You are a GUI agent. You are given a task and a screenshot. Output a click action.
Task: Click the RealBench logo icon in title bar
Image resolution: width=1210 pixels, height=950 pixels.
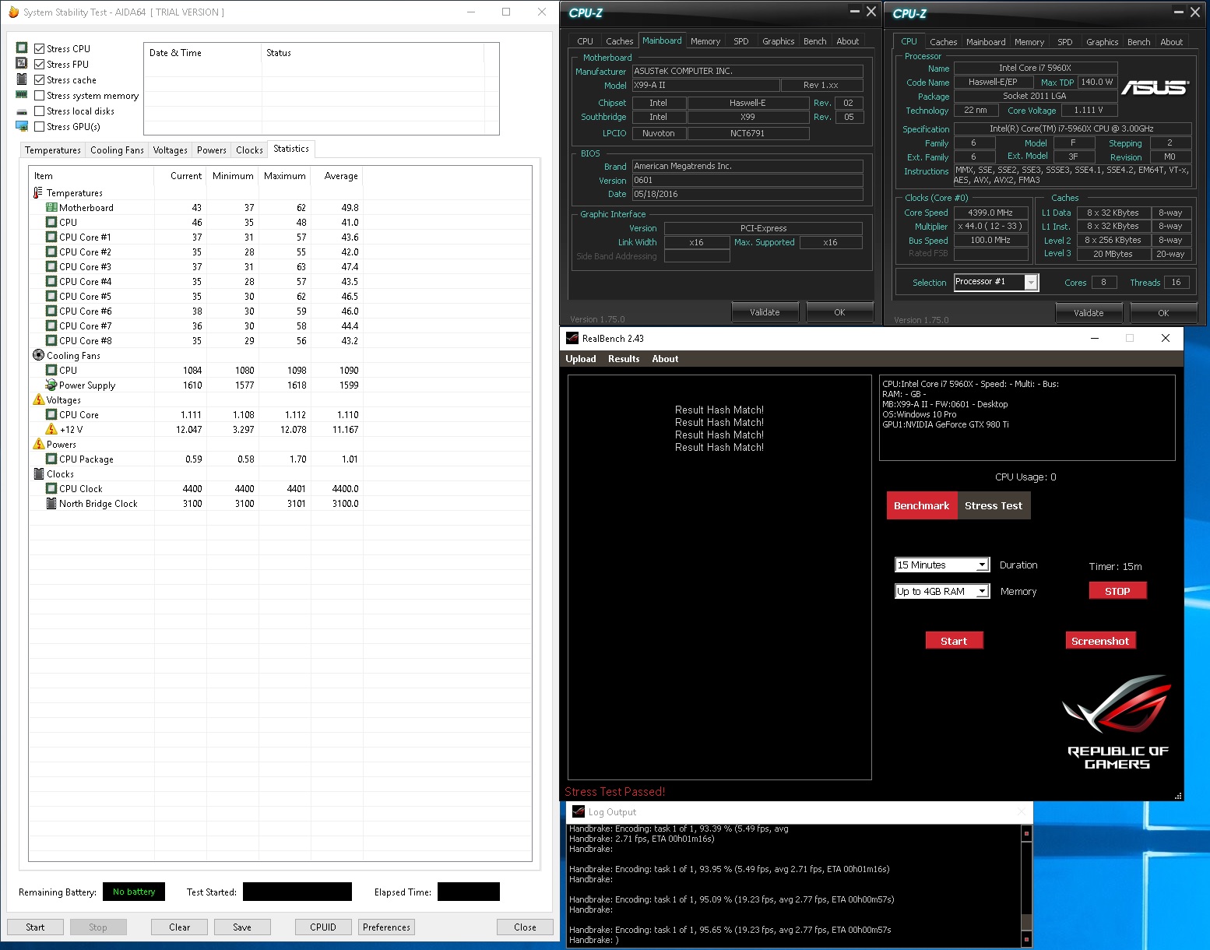pos(572,338)
